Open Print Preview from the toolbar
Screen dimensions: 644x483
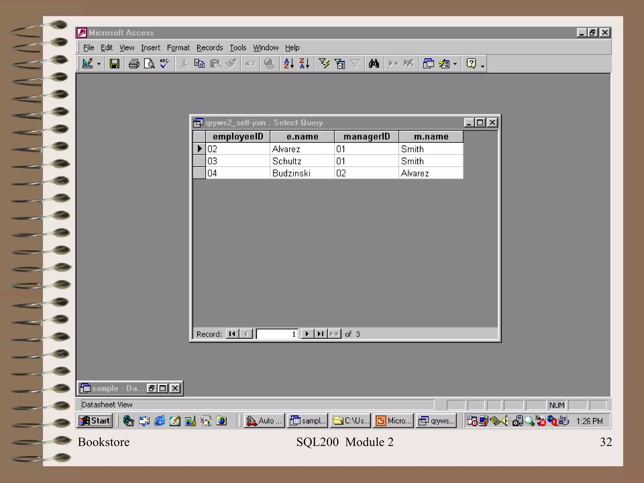(x=149, y=64)
